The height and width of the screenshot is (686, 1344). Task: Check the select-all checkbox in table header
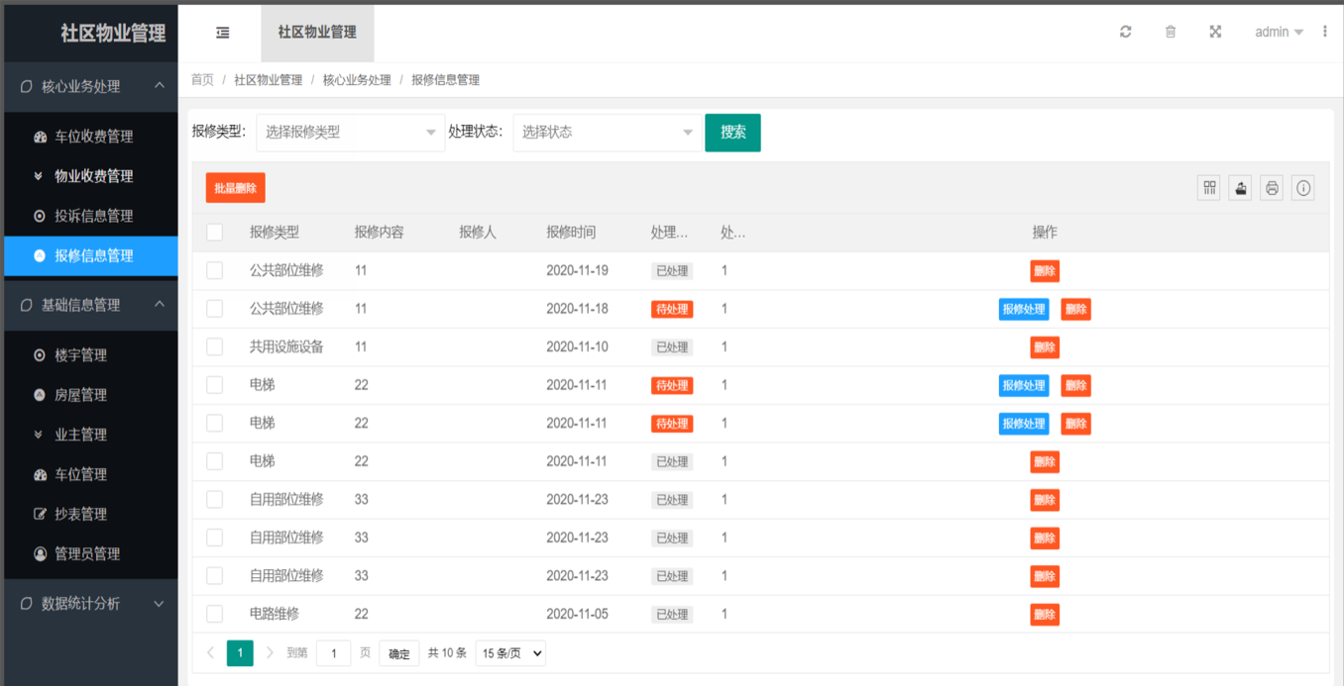tap(214, 233)
